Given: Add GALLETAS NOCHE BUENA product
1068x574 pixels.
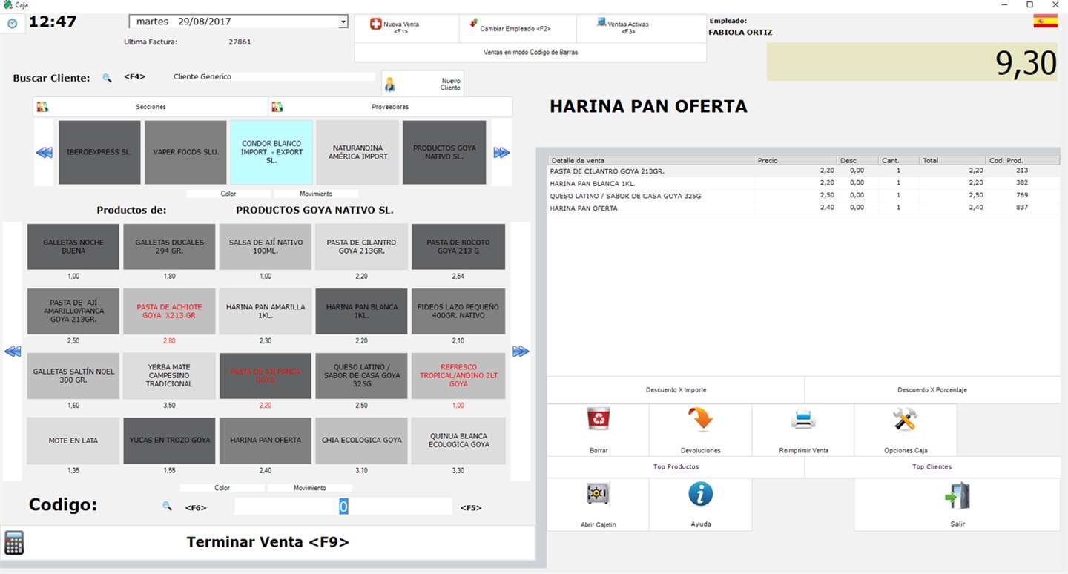Looking at the screenshot, I should pos(73,246).
